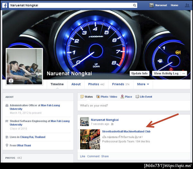Viewport: 193px width, 169px height.
Task: Click 'Class of 2010' text
Action: tap(18, 128)
